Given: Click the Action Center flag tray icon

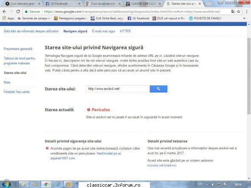Looking at the screenshot, I should point(225,184).
